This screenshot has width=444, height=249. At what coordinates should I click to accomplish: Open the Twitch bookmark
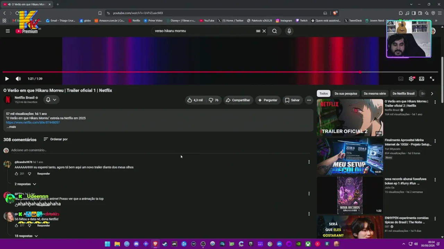click(301, 21)
